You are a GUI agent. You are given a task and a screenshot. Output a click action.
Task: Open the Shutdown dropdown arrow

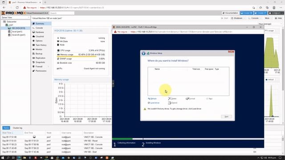244,18
